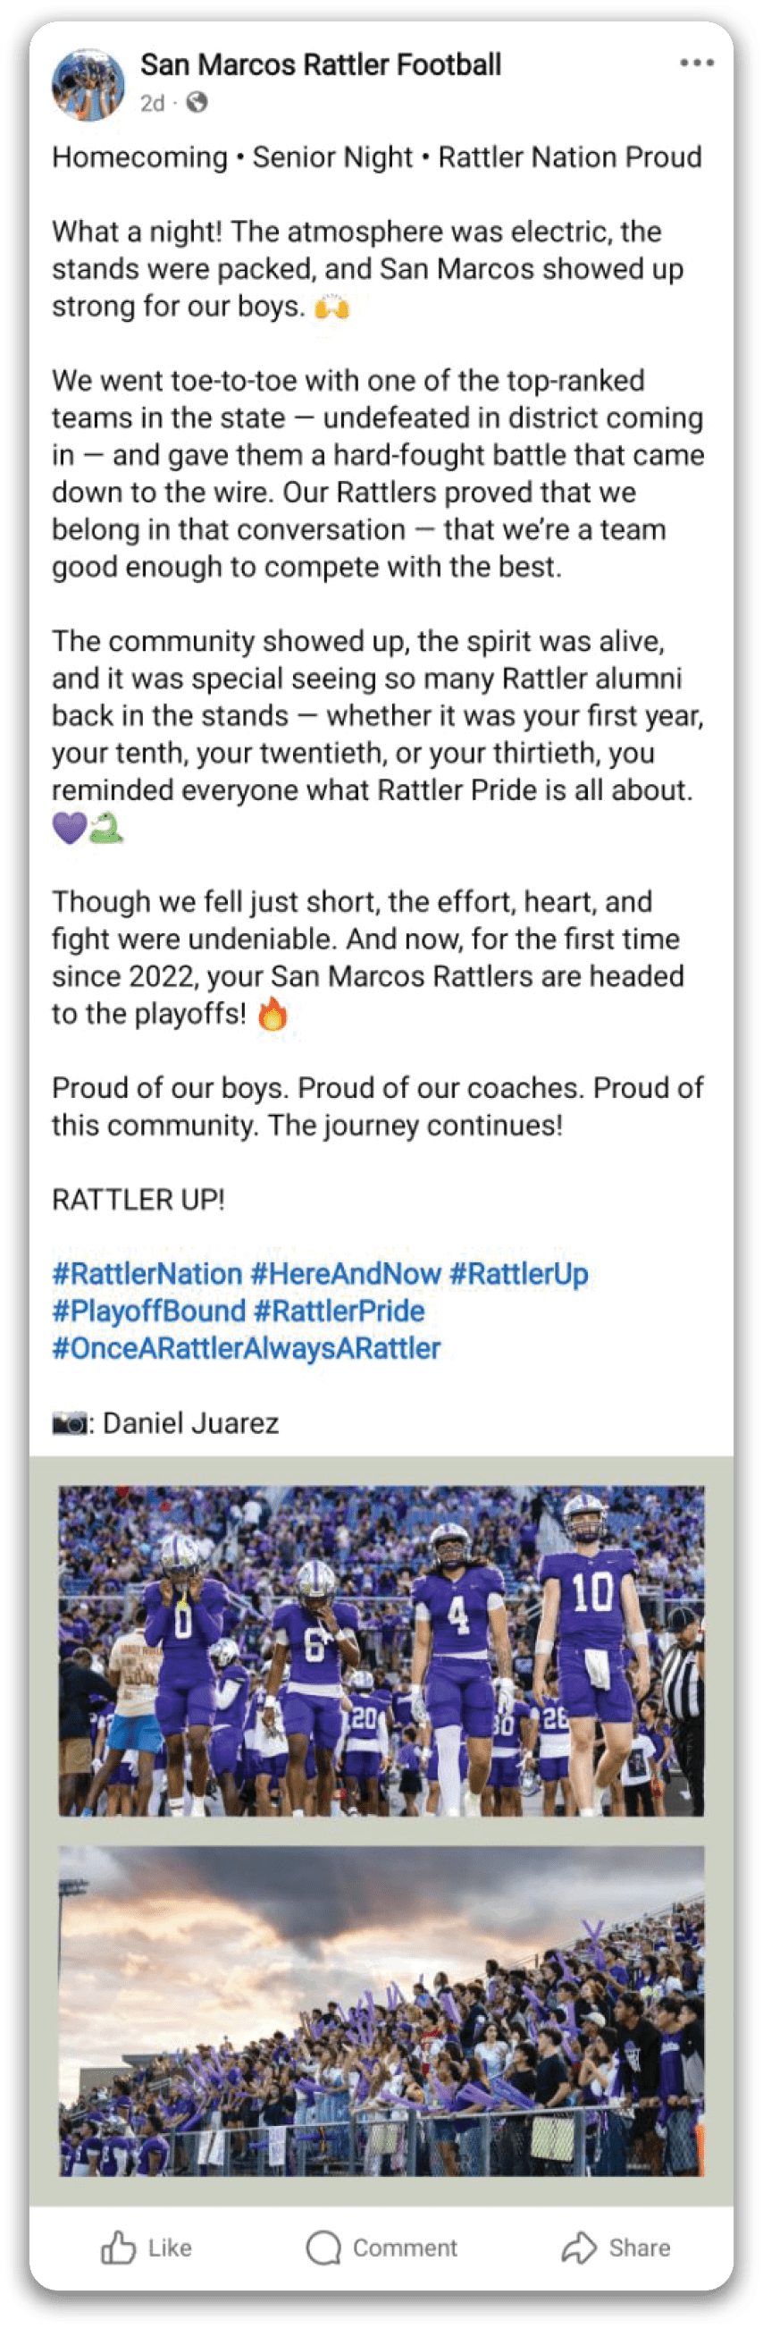Click the green snake emoji
Viewport: 763px width, 2328px height.
[105, 827]
